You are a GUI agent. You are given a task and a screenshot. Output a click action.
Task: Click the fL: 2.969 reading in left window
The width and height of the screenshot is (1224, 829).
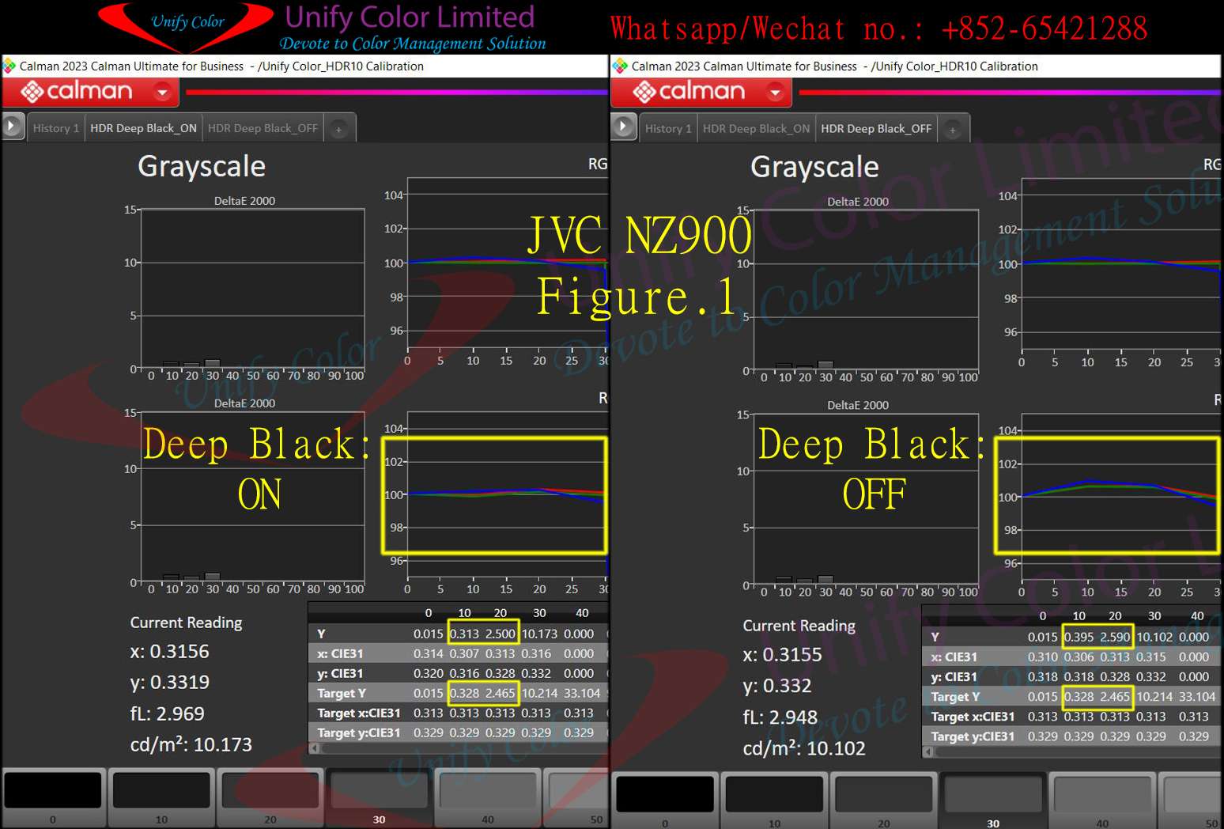(167, 714)
